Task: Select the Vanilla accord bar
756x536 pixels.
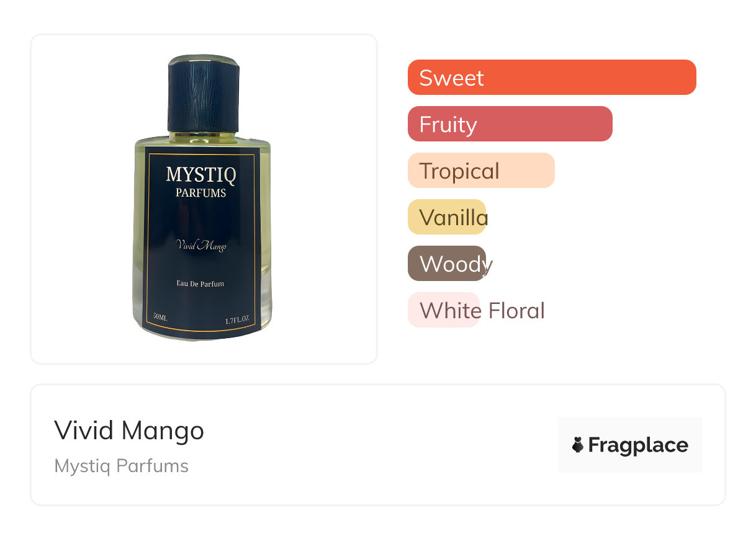Action: click(447, 217)
